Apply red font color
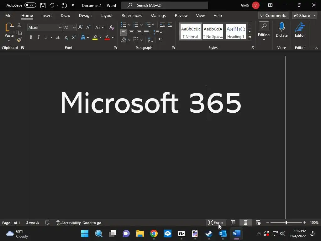321x241 pixels. pyautogui.click(x=107, y=38)
